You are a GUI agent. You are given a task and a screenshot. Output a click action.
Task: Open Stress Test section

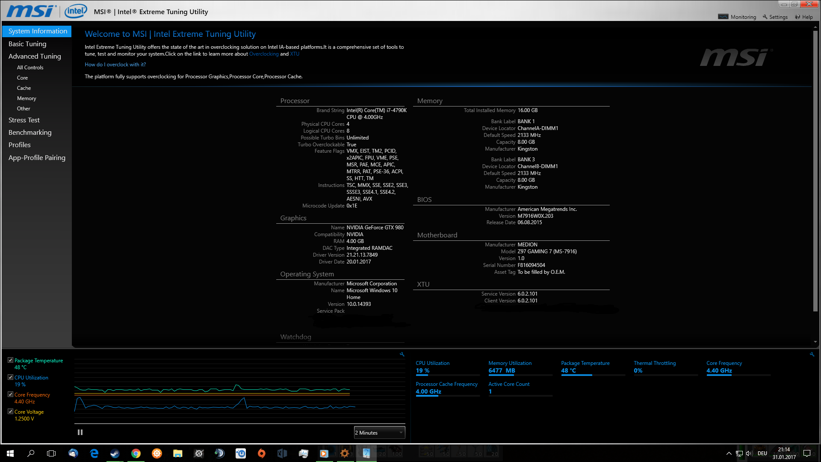[24, 120]
